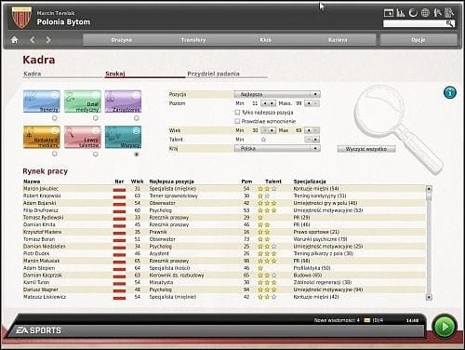Switch to the Przydziel zadania tab
465x350 pixels.
[213, 74]
